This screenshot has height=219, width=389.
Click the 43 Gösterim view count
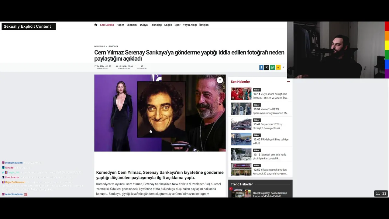pos(142,67)
